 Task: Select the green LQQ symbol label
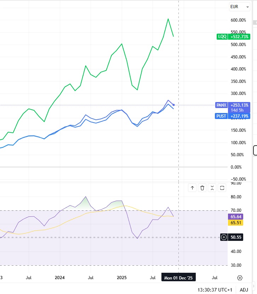[x=222, y=36]
